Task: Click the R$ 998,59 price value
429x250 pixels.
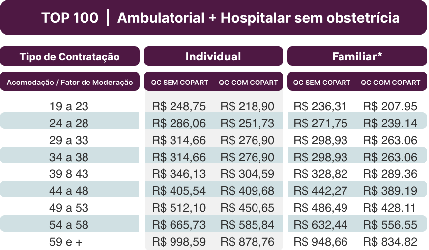Action: click(179, 242)
